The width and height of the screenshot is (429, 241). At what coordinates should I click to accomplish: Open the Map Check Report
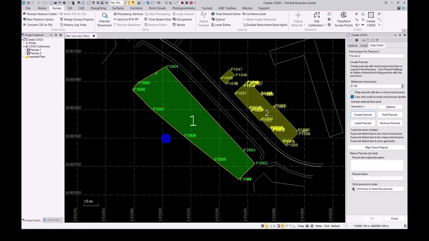tap(376, 148)
